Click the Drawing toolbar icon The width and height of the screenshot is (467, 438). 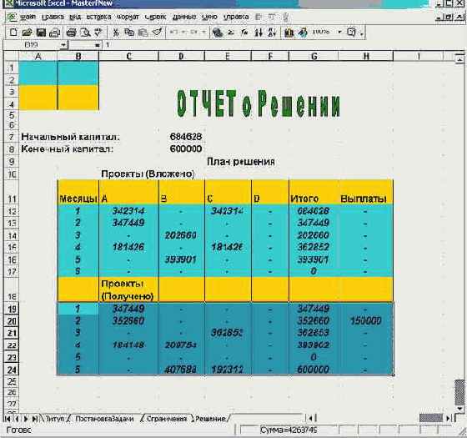point(303,33)
